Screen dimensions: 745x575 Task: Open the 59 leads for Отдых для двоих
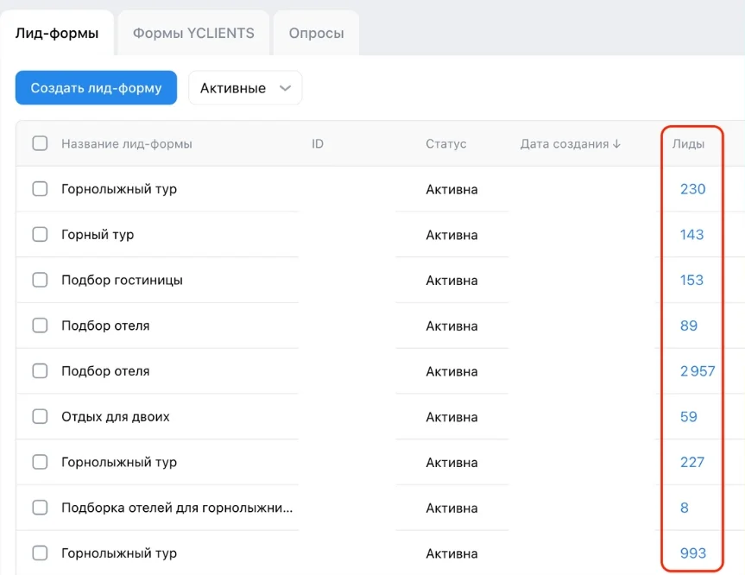pyautogui.click(x=689, y=417)
